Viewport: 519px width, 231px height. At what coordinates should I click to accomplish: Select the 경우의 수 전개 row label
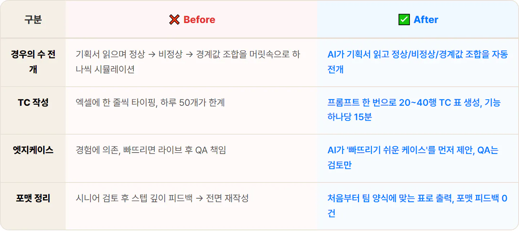33,62
